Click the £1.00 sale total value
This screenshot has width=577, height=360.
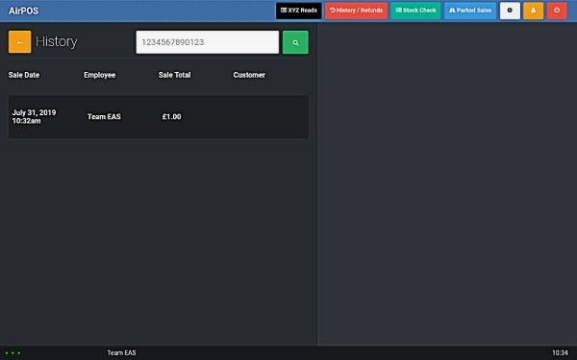(171, 117)
